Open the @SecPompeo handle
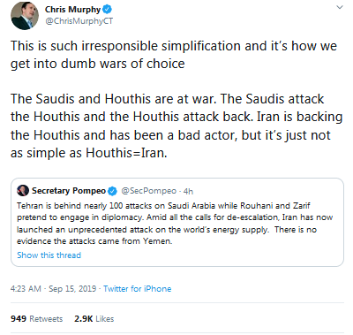 (x=149, y=191)
